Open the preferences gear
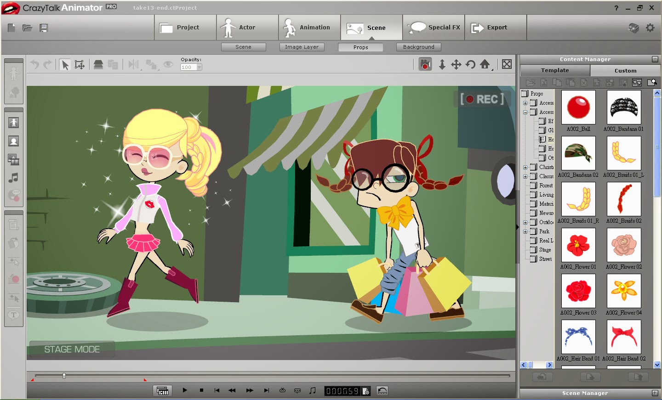This screenshot has height=400, width=662. tap(650, 28)
